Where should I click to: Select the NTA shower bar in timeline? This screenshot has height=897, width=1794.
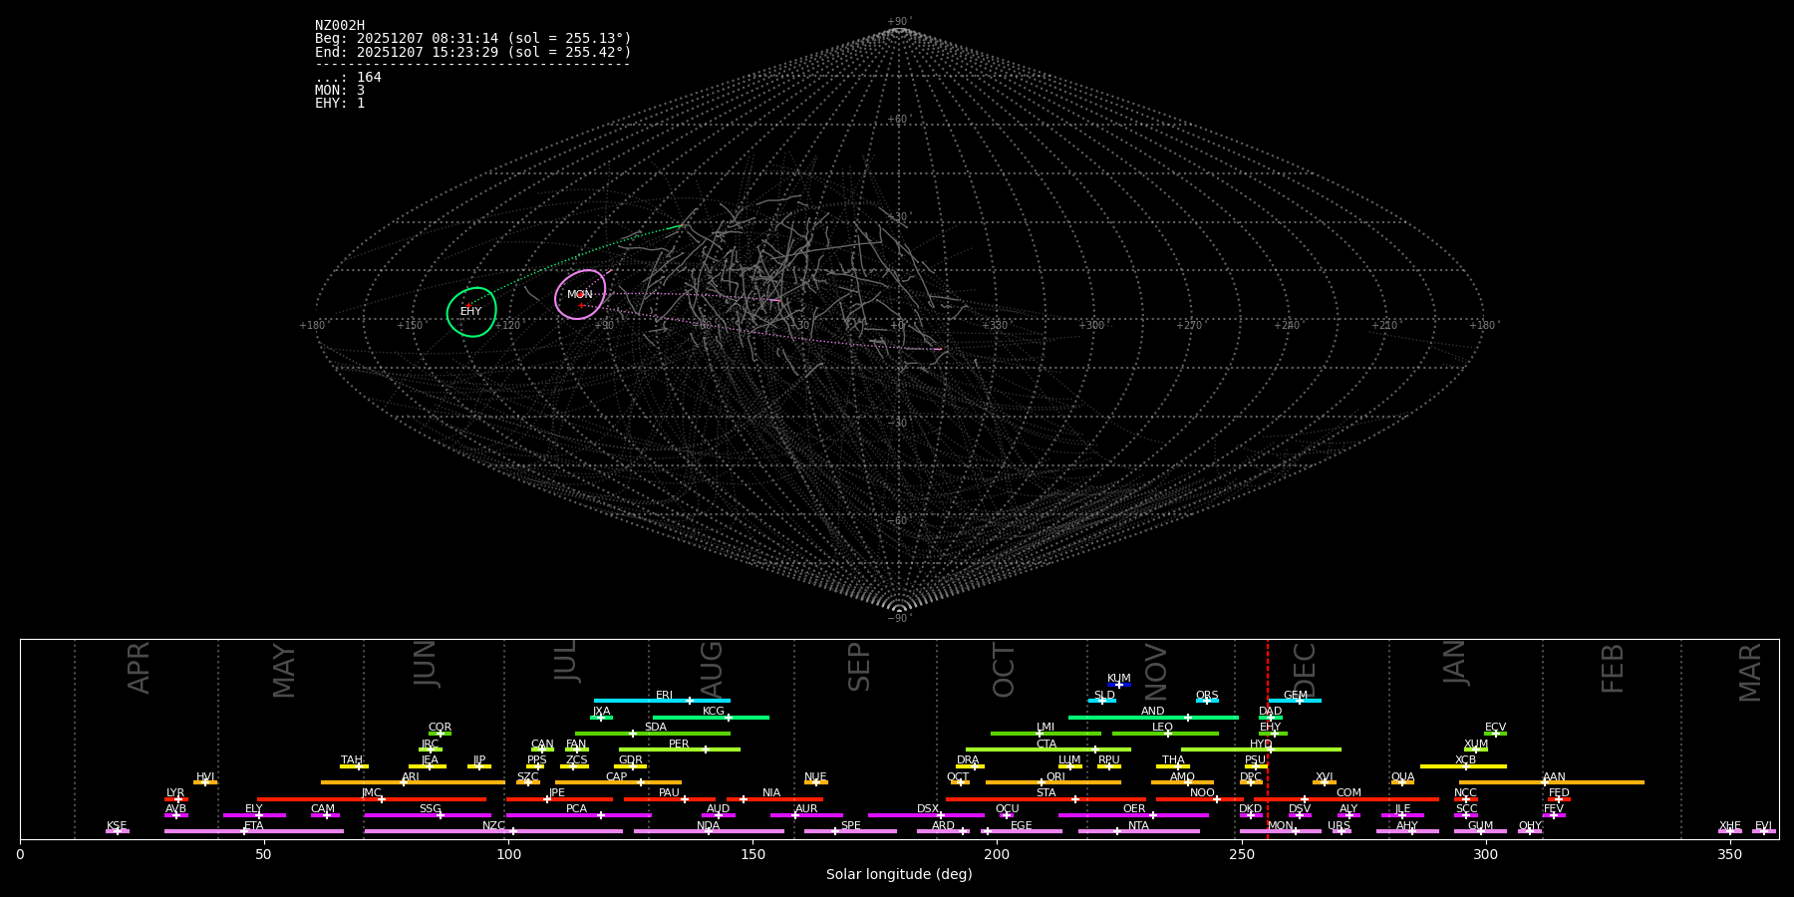click(x=1139, y=831)
